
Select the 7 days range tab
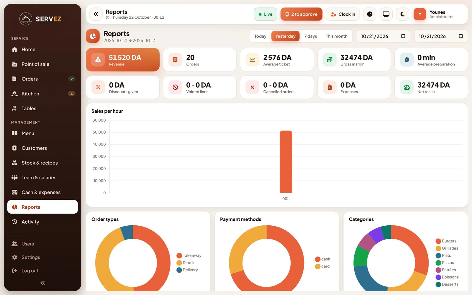(x=311, y=36)
